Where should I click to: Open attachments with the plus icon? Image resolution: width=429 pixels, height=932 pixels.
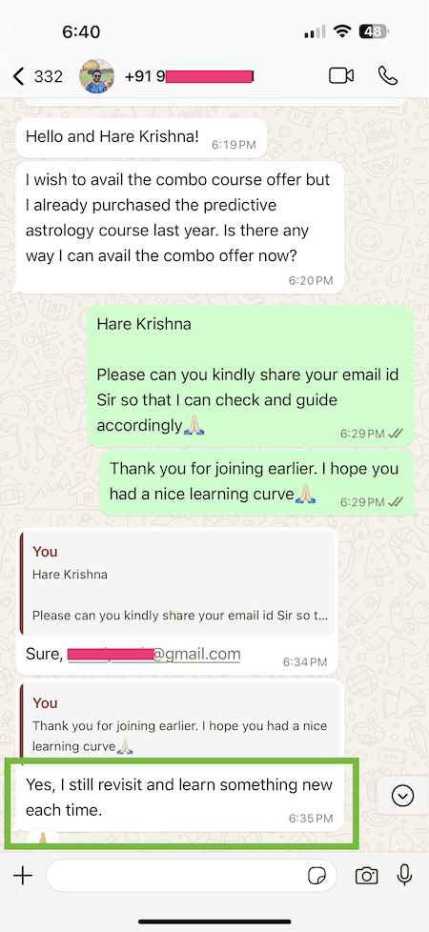pyautogui.click(x=23, y=876)
